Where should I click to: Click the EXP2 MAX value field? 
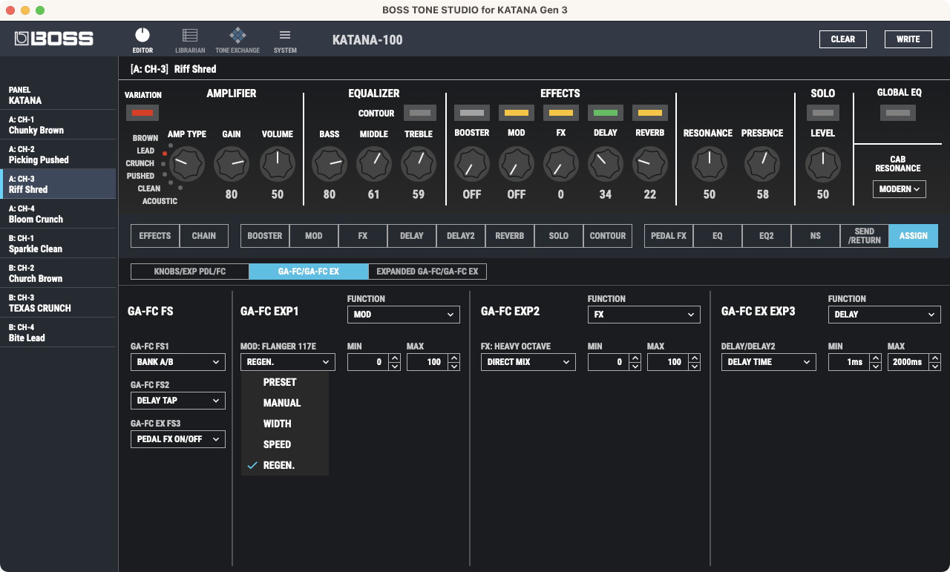click(668, 362)
